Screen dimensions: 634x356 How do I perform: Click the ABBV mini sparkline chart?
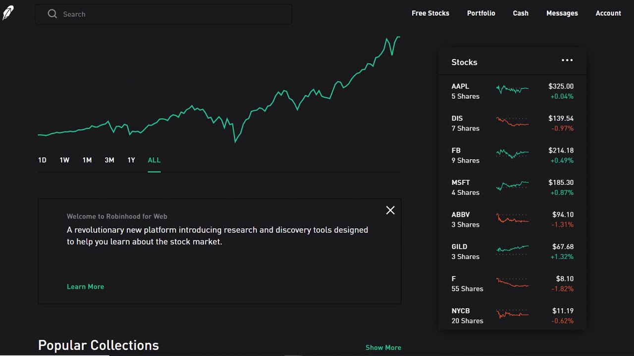pos(512,218)
